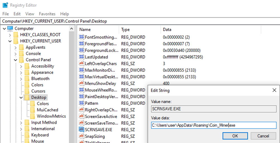Click the DWORD icon beside FontSmoothing value
Screen dimensions: 280x143
pyautogui.click(x=81, y=37)
